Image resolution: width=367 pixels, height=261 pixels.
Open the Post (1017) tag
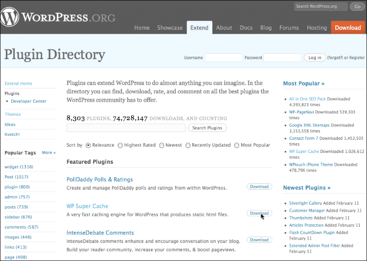pyautogui.click(x=16, y=177)
